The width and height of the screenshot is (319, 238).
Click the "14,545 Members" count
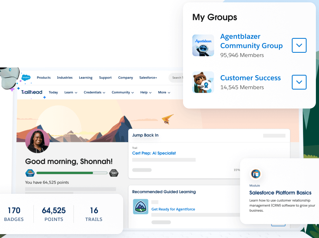(x=242, y=87)
